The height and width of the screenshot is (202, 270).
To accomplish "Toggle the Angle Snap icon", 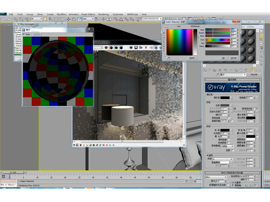I will tap(121, 19).
